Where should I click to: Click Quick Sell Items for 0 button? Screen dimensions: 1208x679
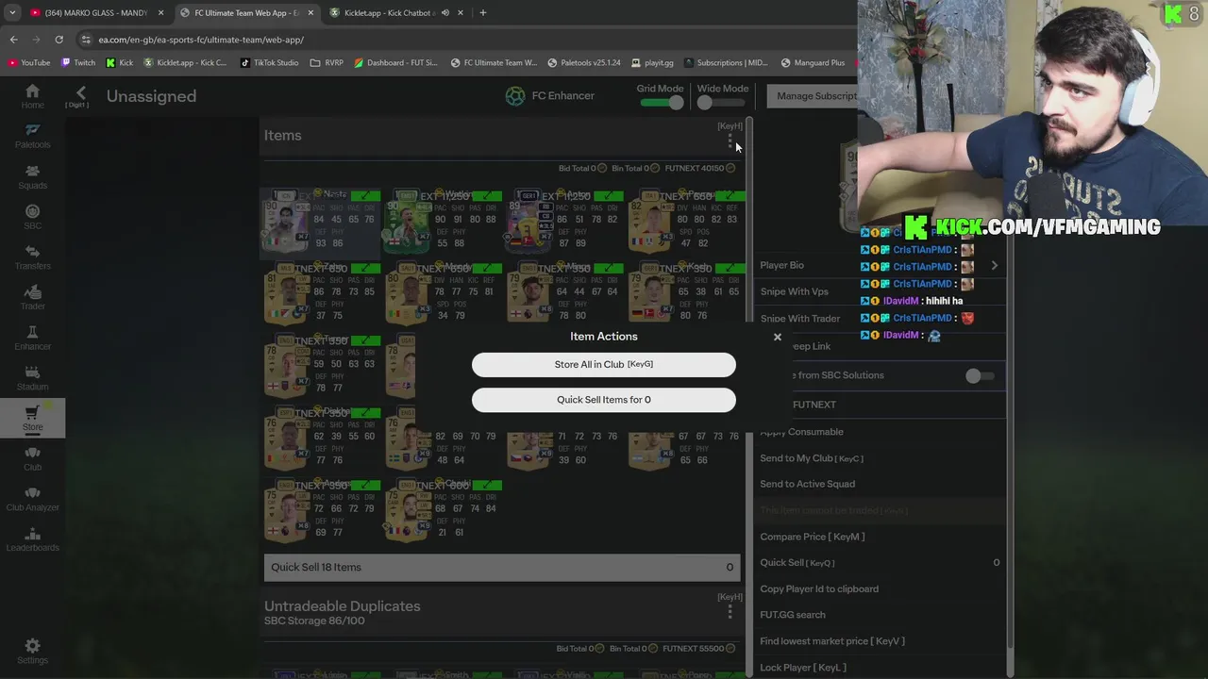(x=604, y=400)
